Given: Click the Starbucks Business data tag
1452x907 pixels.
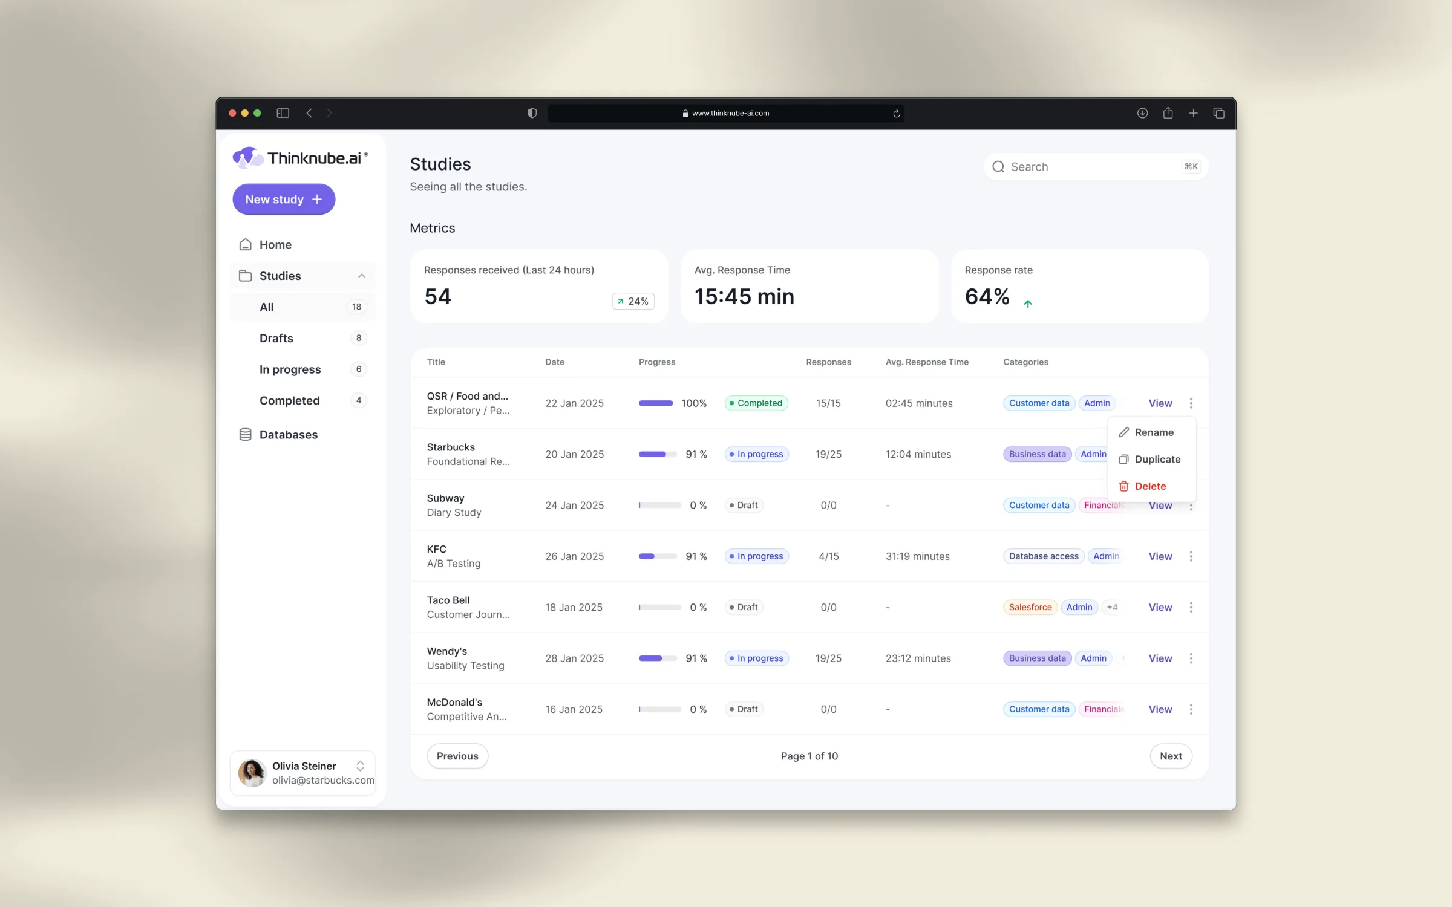Looking at the screenshot, I should 1037,454.
